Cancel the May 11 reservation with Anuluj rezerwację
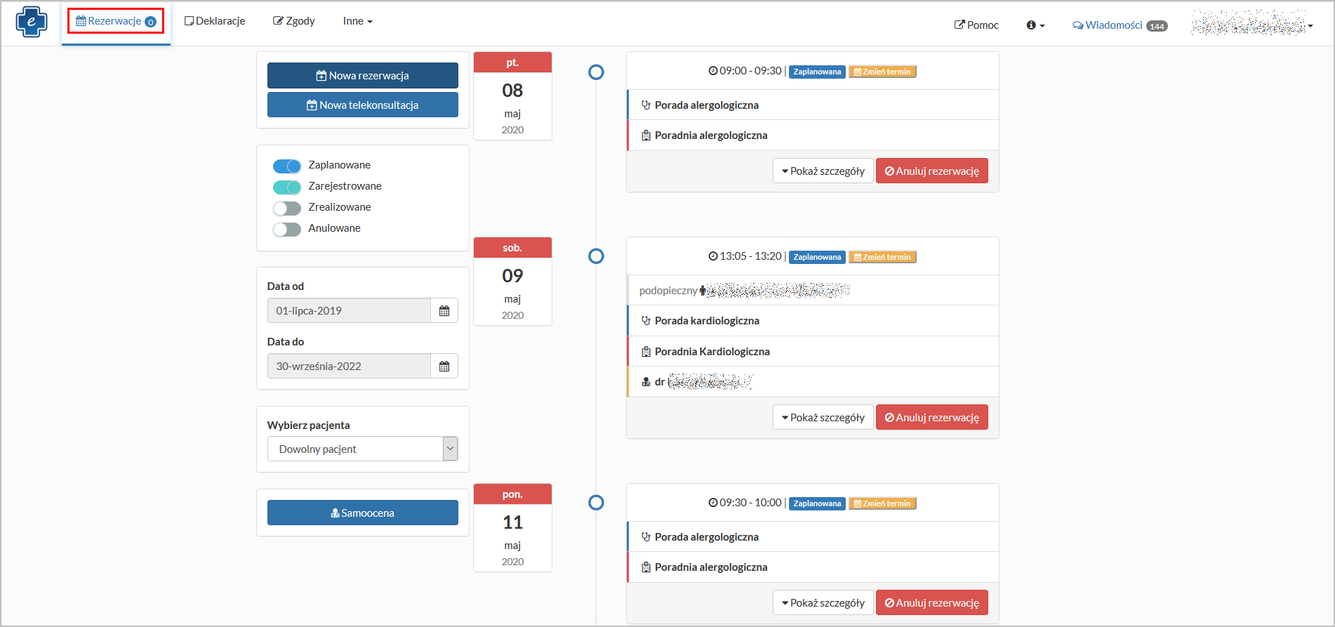The width and height of the screenshot is (1335, 627). coord(931,603)
